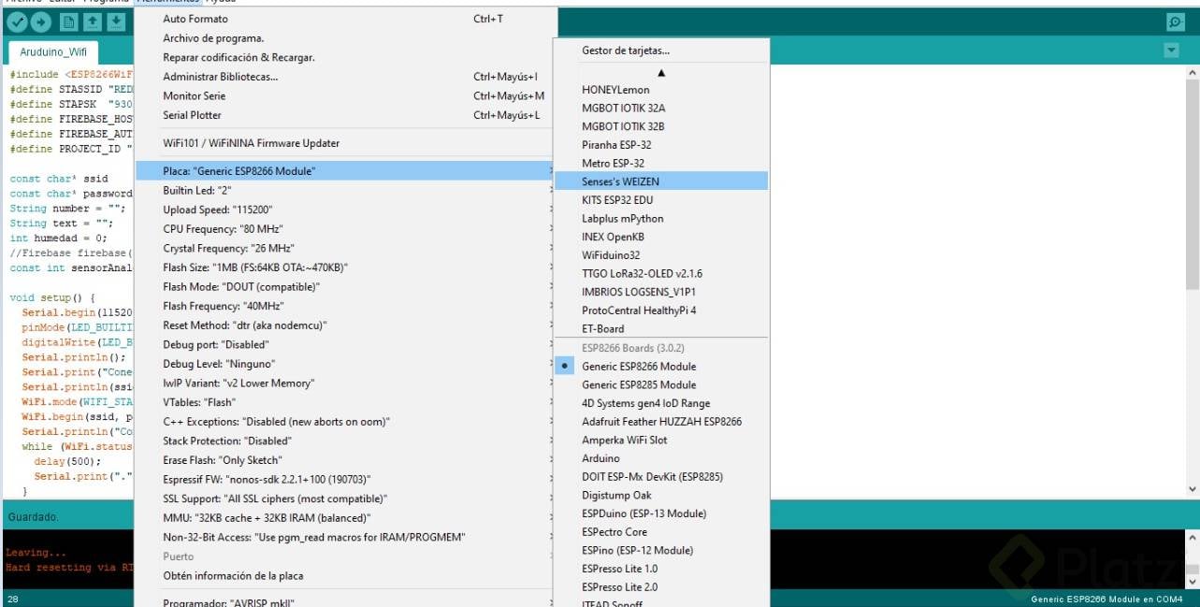Click the console scrollbar up arrow

1192,539
